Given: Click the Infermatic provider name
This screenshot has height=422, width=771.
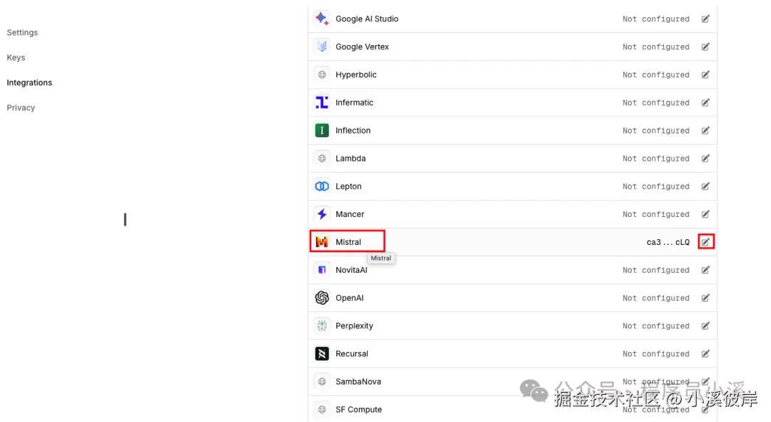Looking at the screenshot, I should pyautogui.click(x=354, y=102).
